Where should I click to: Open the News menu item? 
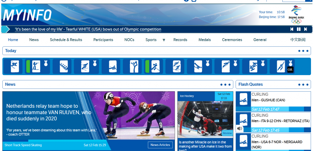click(34, 40)
